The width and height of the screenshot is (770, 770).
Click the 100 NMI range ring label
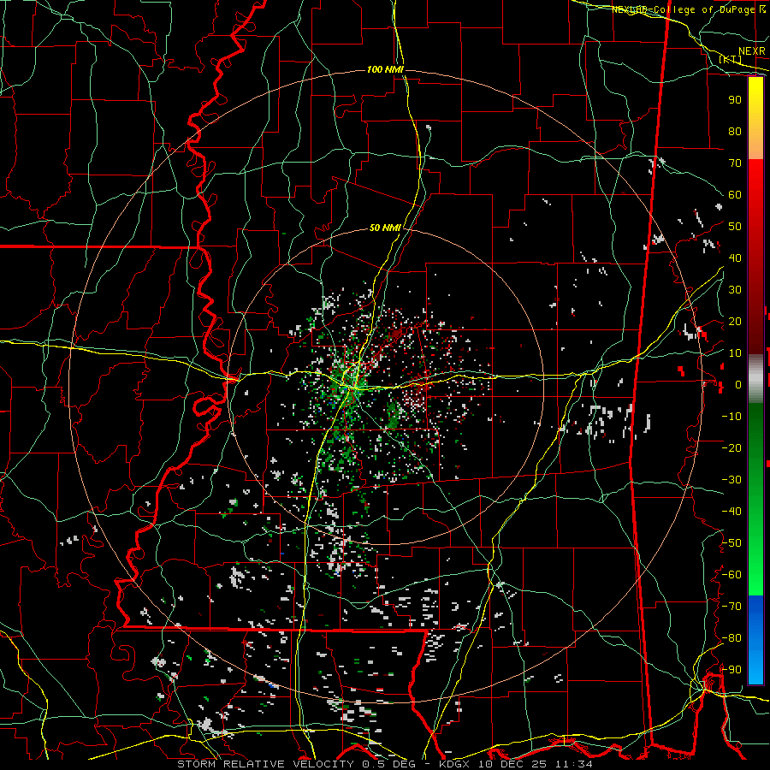pos(385,70)
